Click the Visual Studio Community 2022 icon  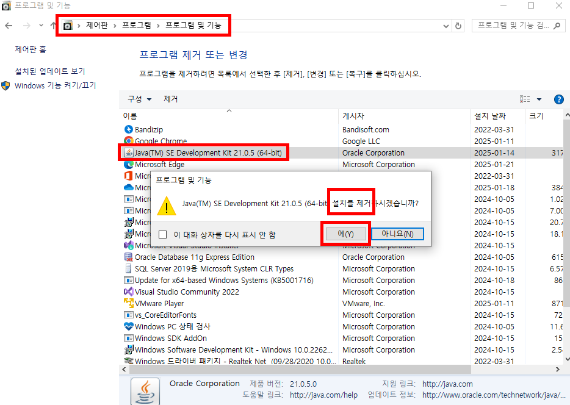point(128,292)
